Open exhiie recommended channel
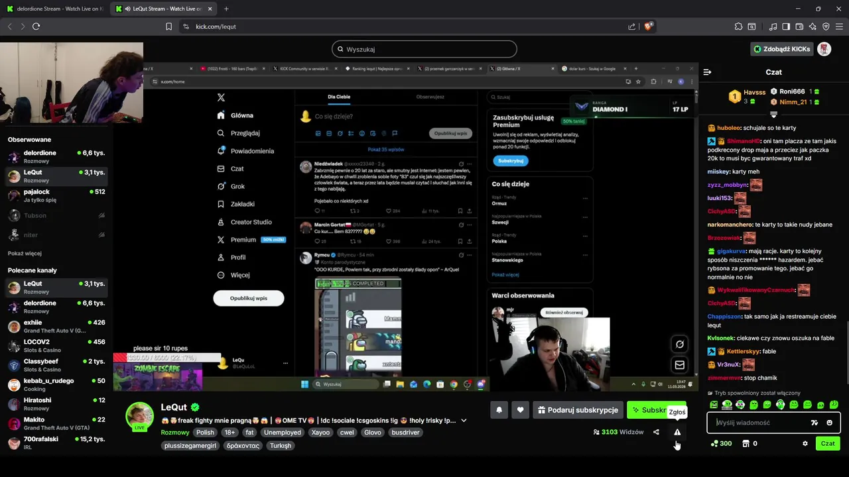Viewport: 849px width, 477px height. click(56, 326)
